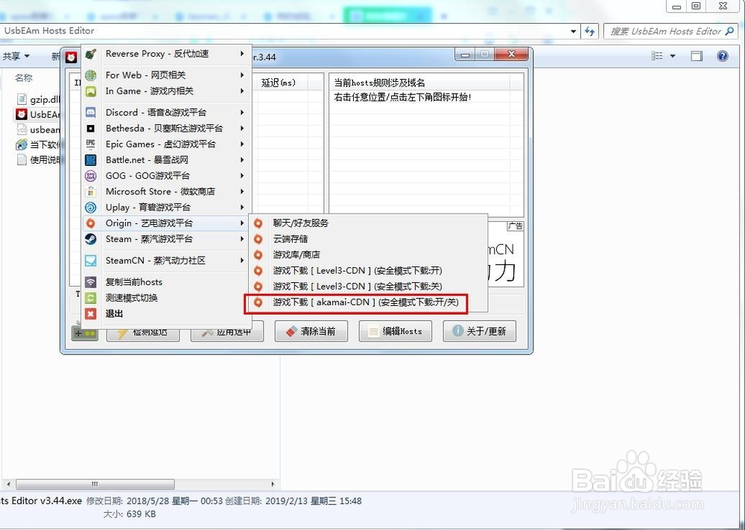Click the For Web globe icon
745x530 pixels.
click(90, 75)
